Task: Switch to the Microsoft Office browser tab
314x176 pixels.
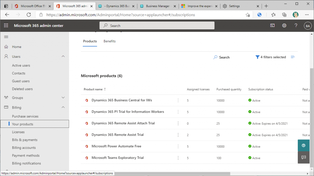Action: (x=33, y=6)
